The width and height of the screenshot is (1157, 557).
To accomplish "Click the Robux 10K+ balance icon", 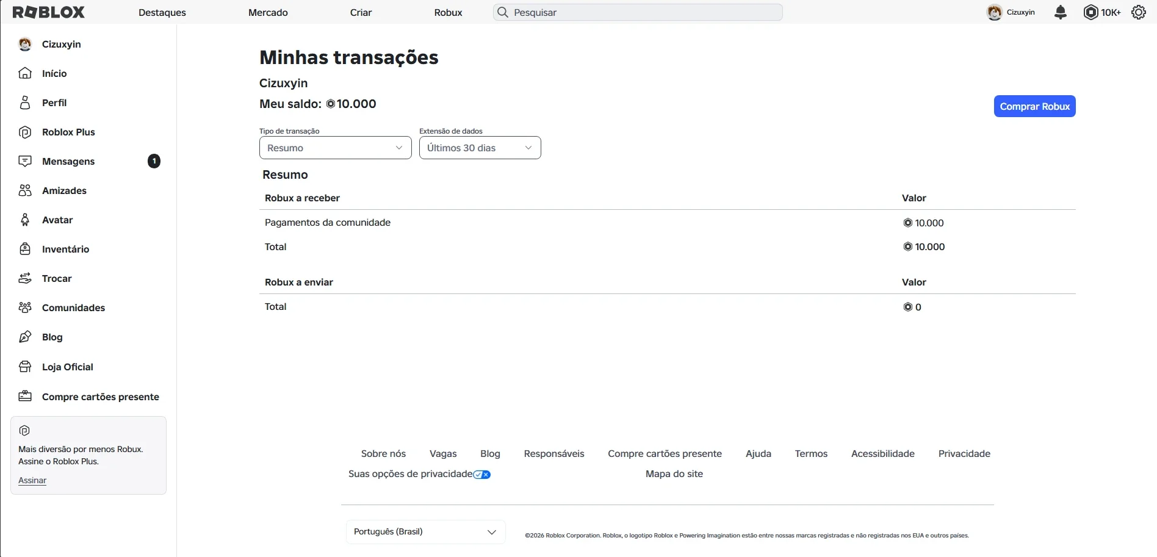I will (x=1090, y=12).
